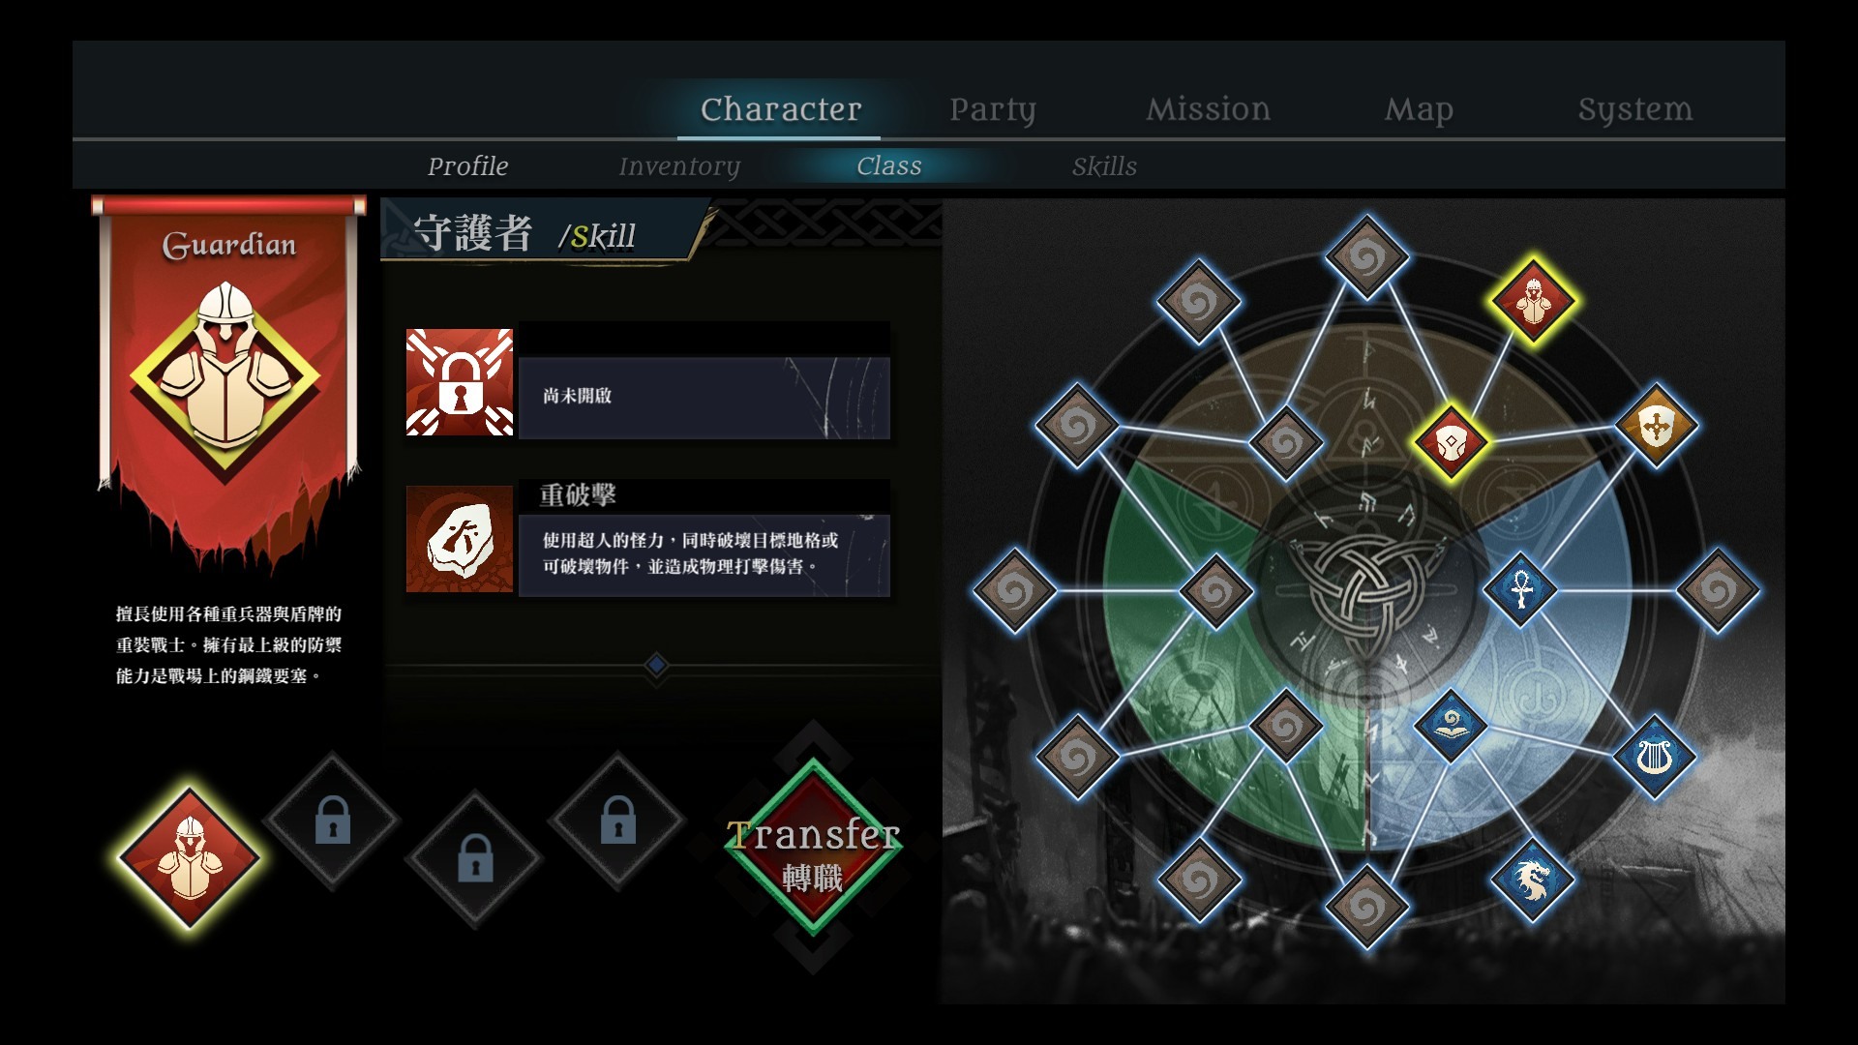Select the active Guardian class slot
1858x1045 pixels.
(x=189, y=857)
